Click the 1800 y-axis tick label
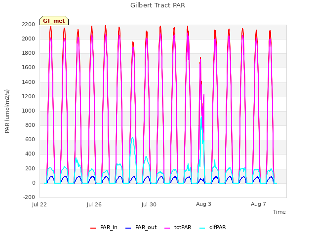The image size is (316, 237). [x=29, y=53]
